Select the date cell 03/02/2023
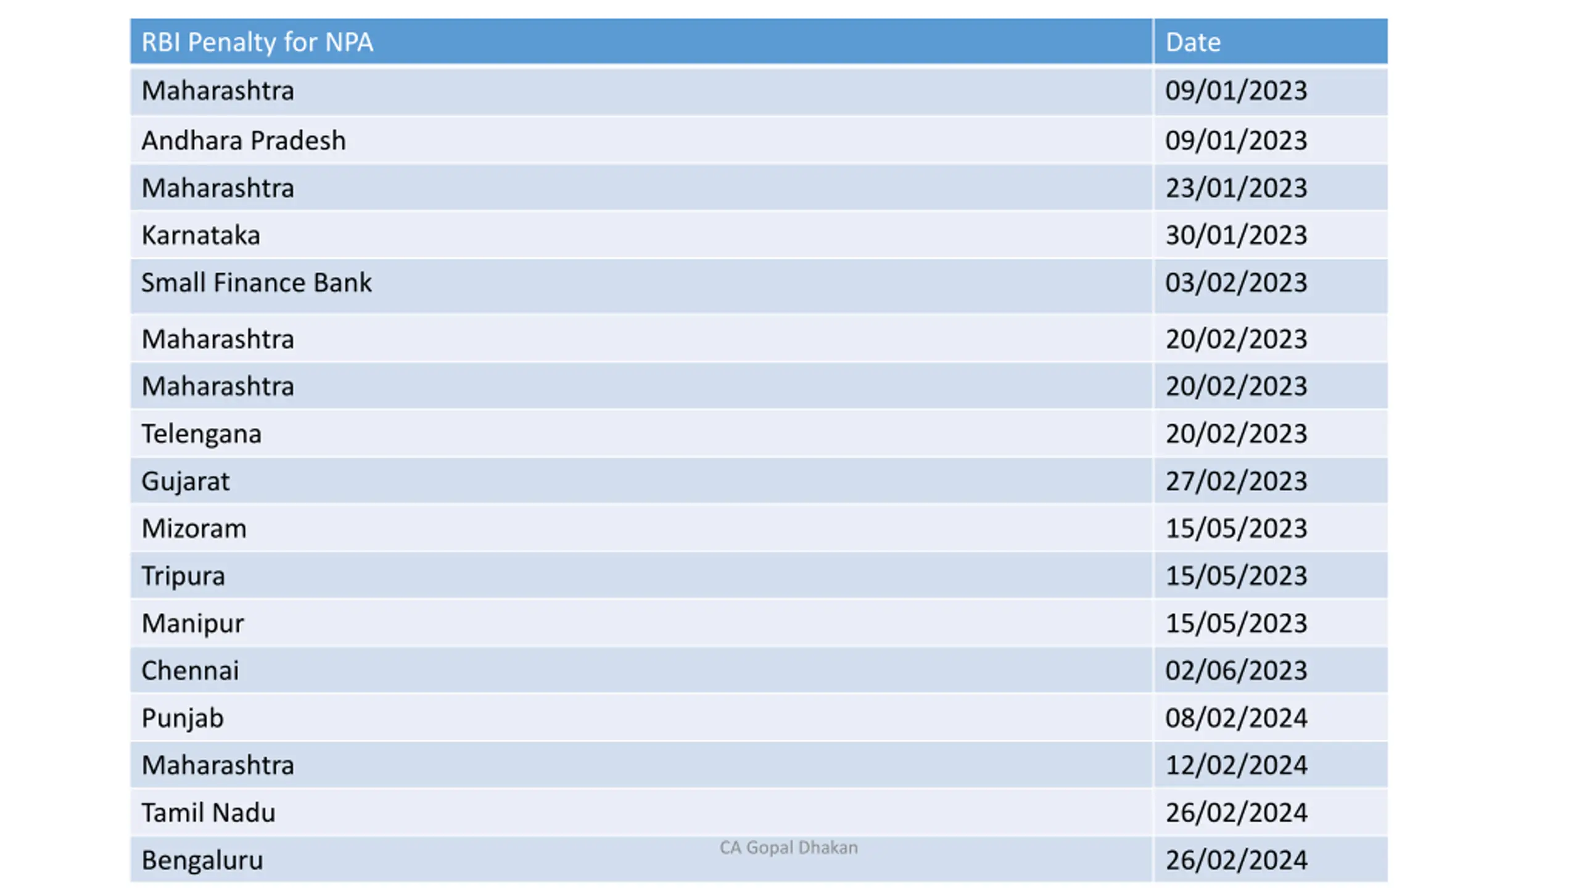 1271,286
